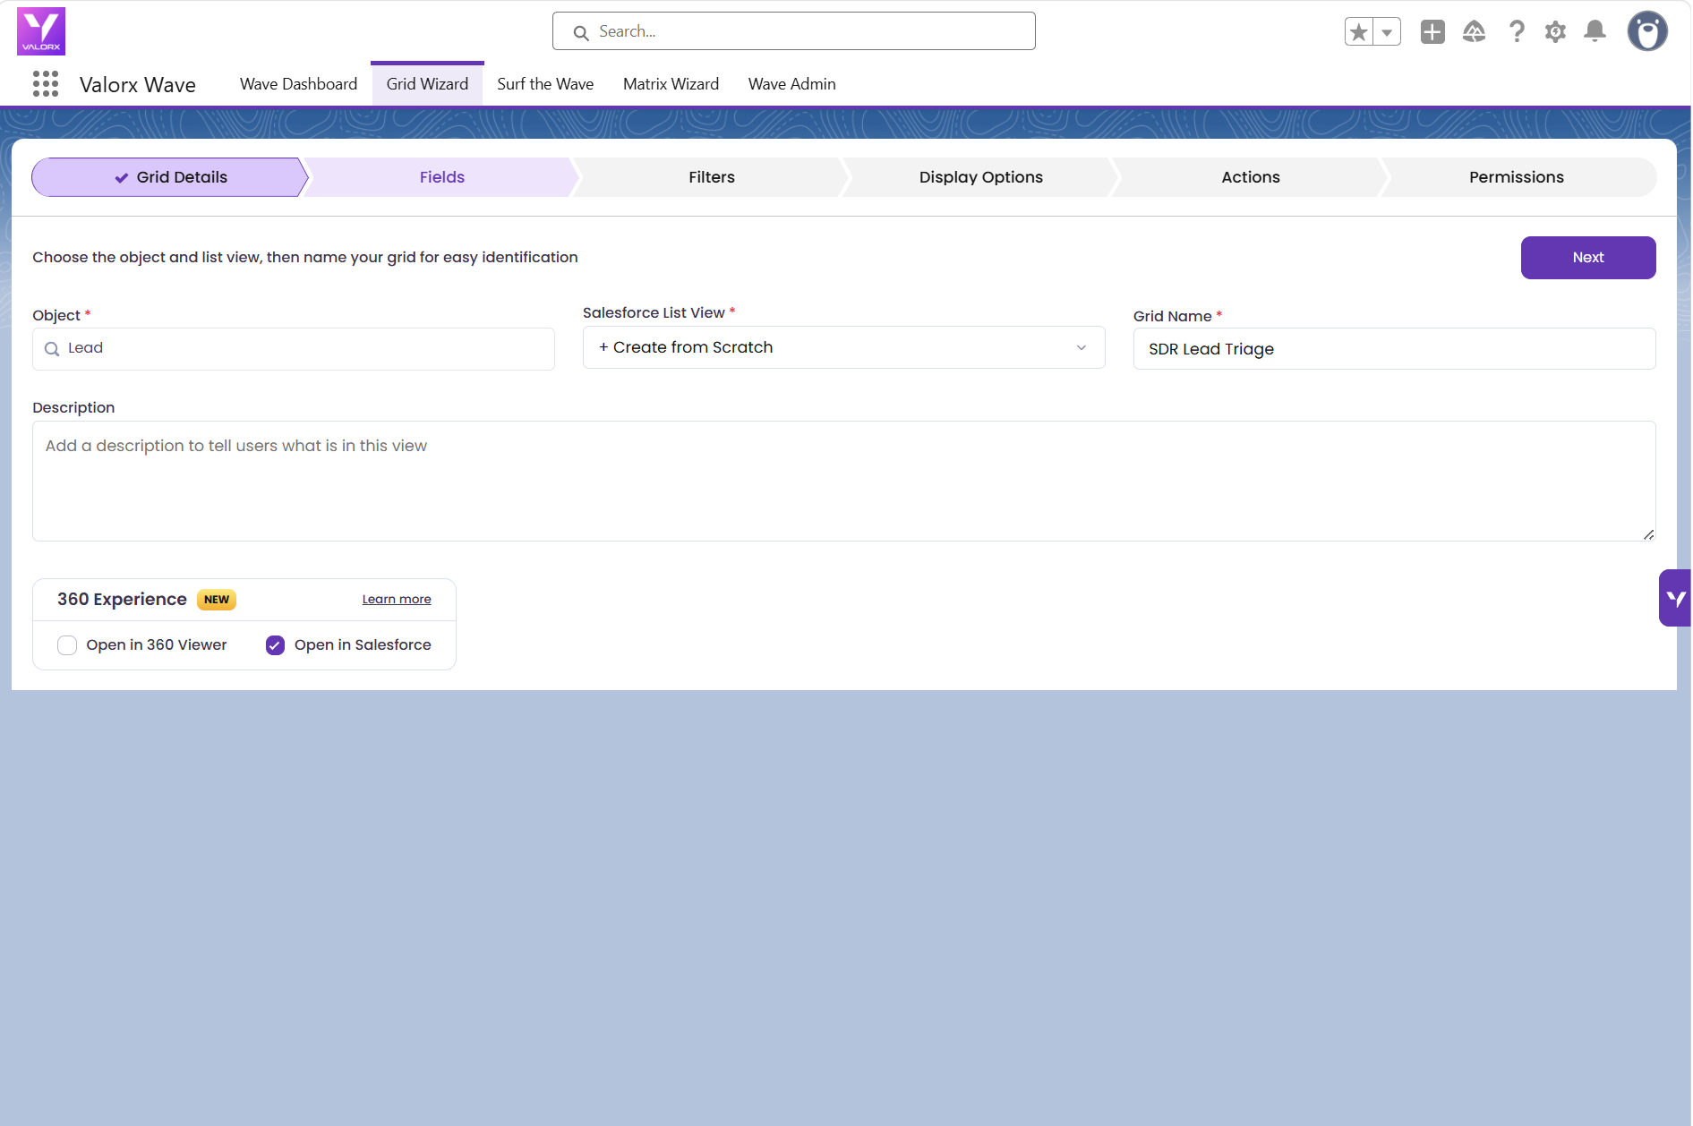Image resolution: width=1693 pixels, height=1126 pixels.
Task: Click the Description textarea resize handle
Action: coord(1648,534)
